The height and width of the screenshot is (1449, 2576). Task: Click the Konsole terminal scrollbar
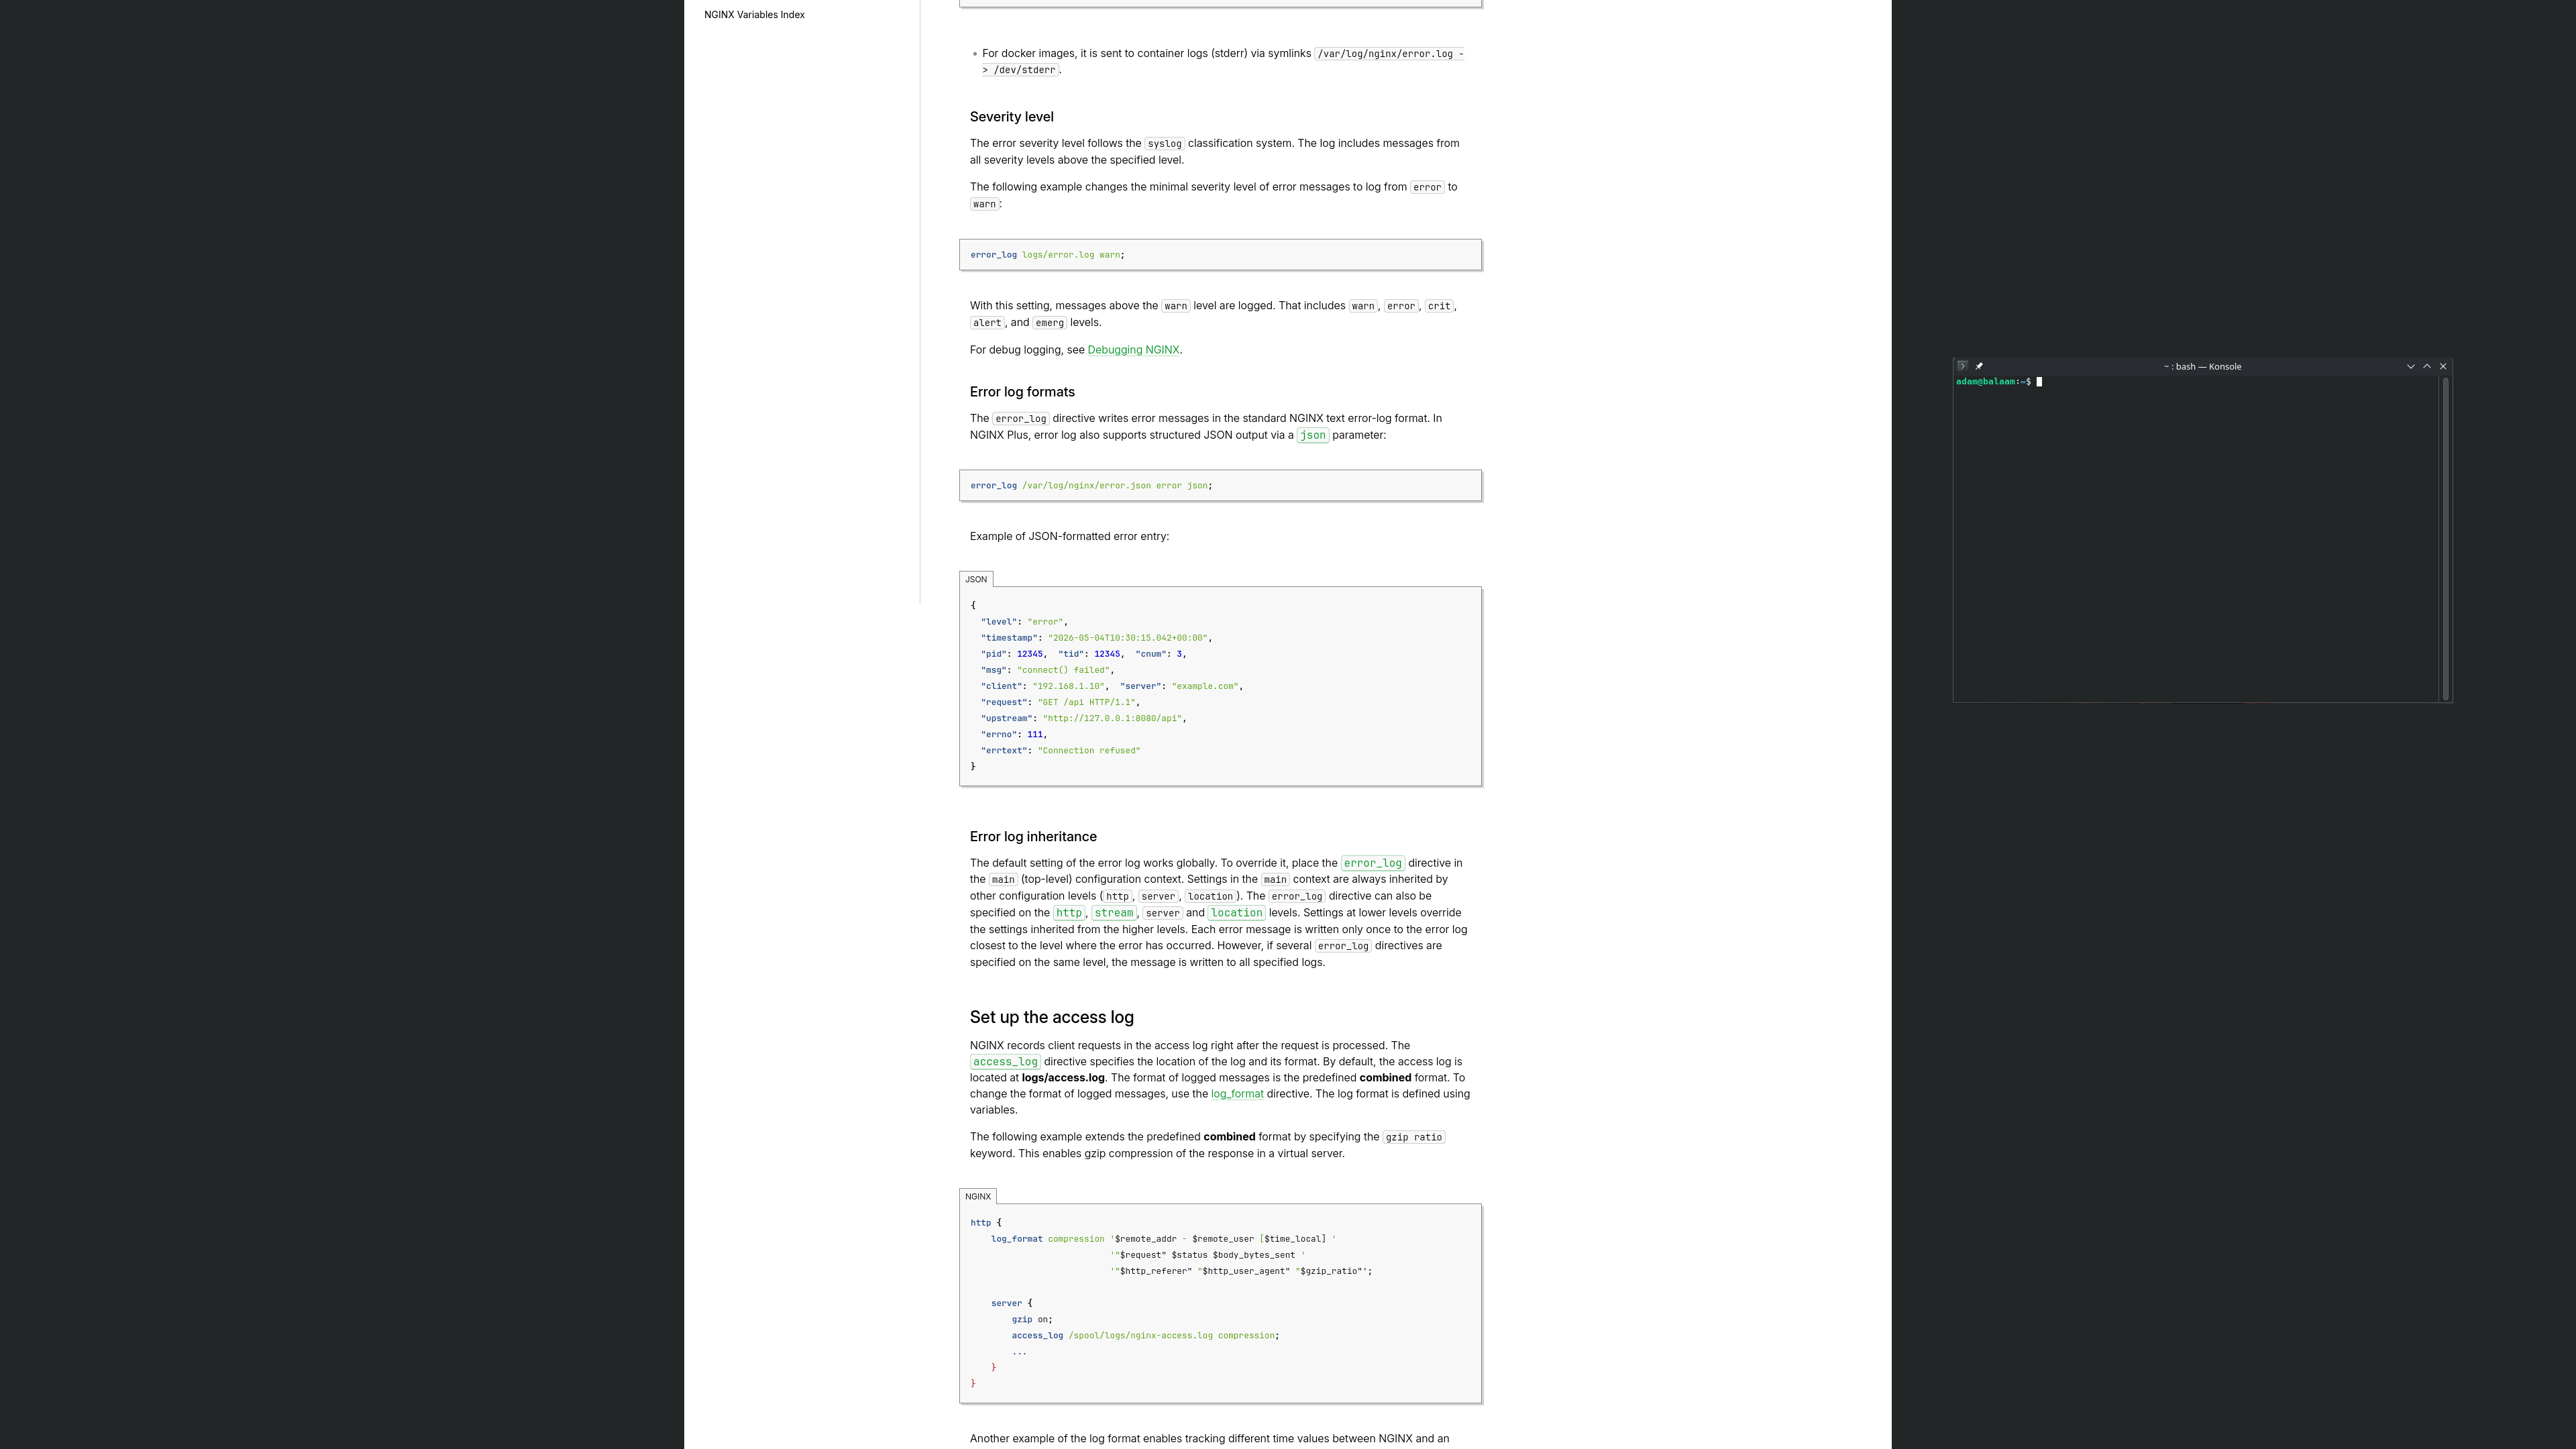[x=2445, y=539]
